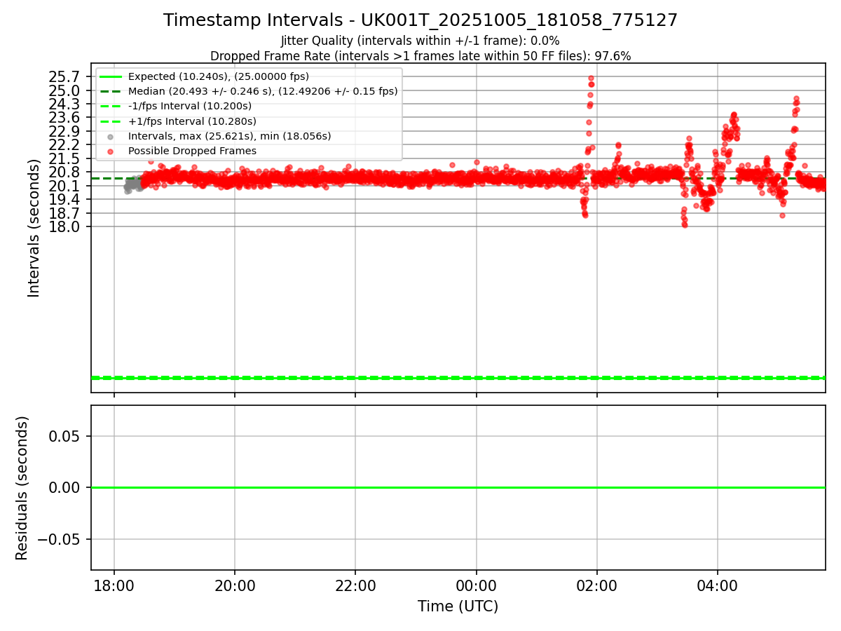Click residuals tick label '0.00'
Viewport: 841px width, 631px height.
click(x=64, y=487)
